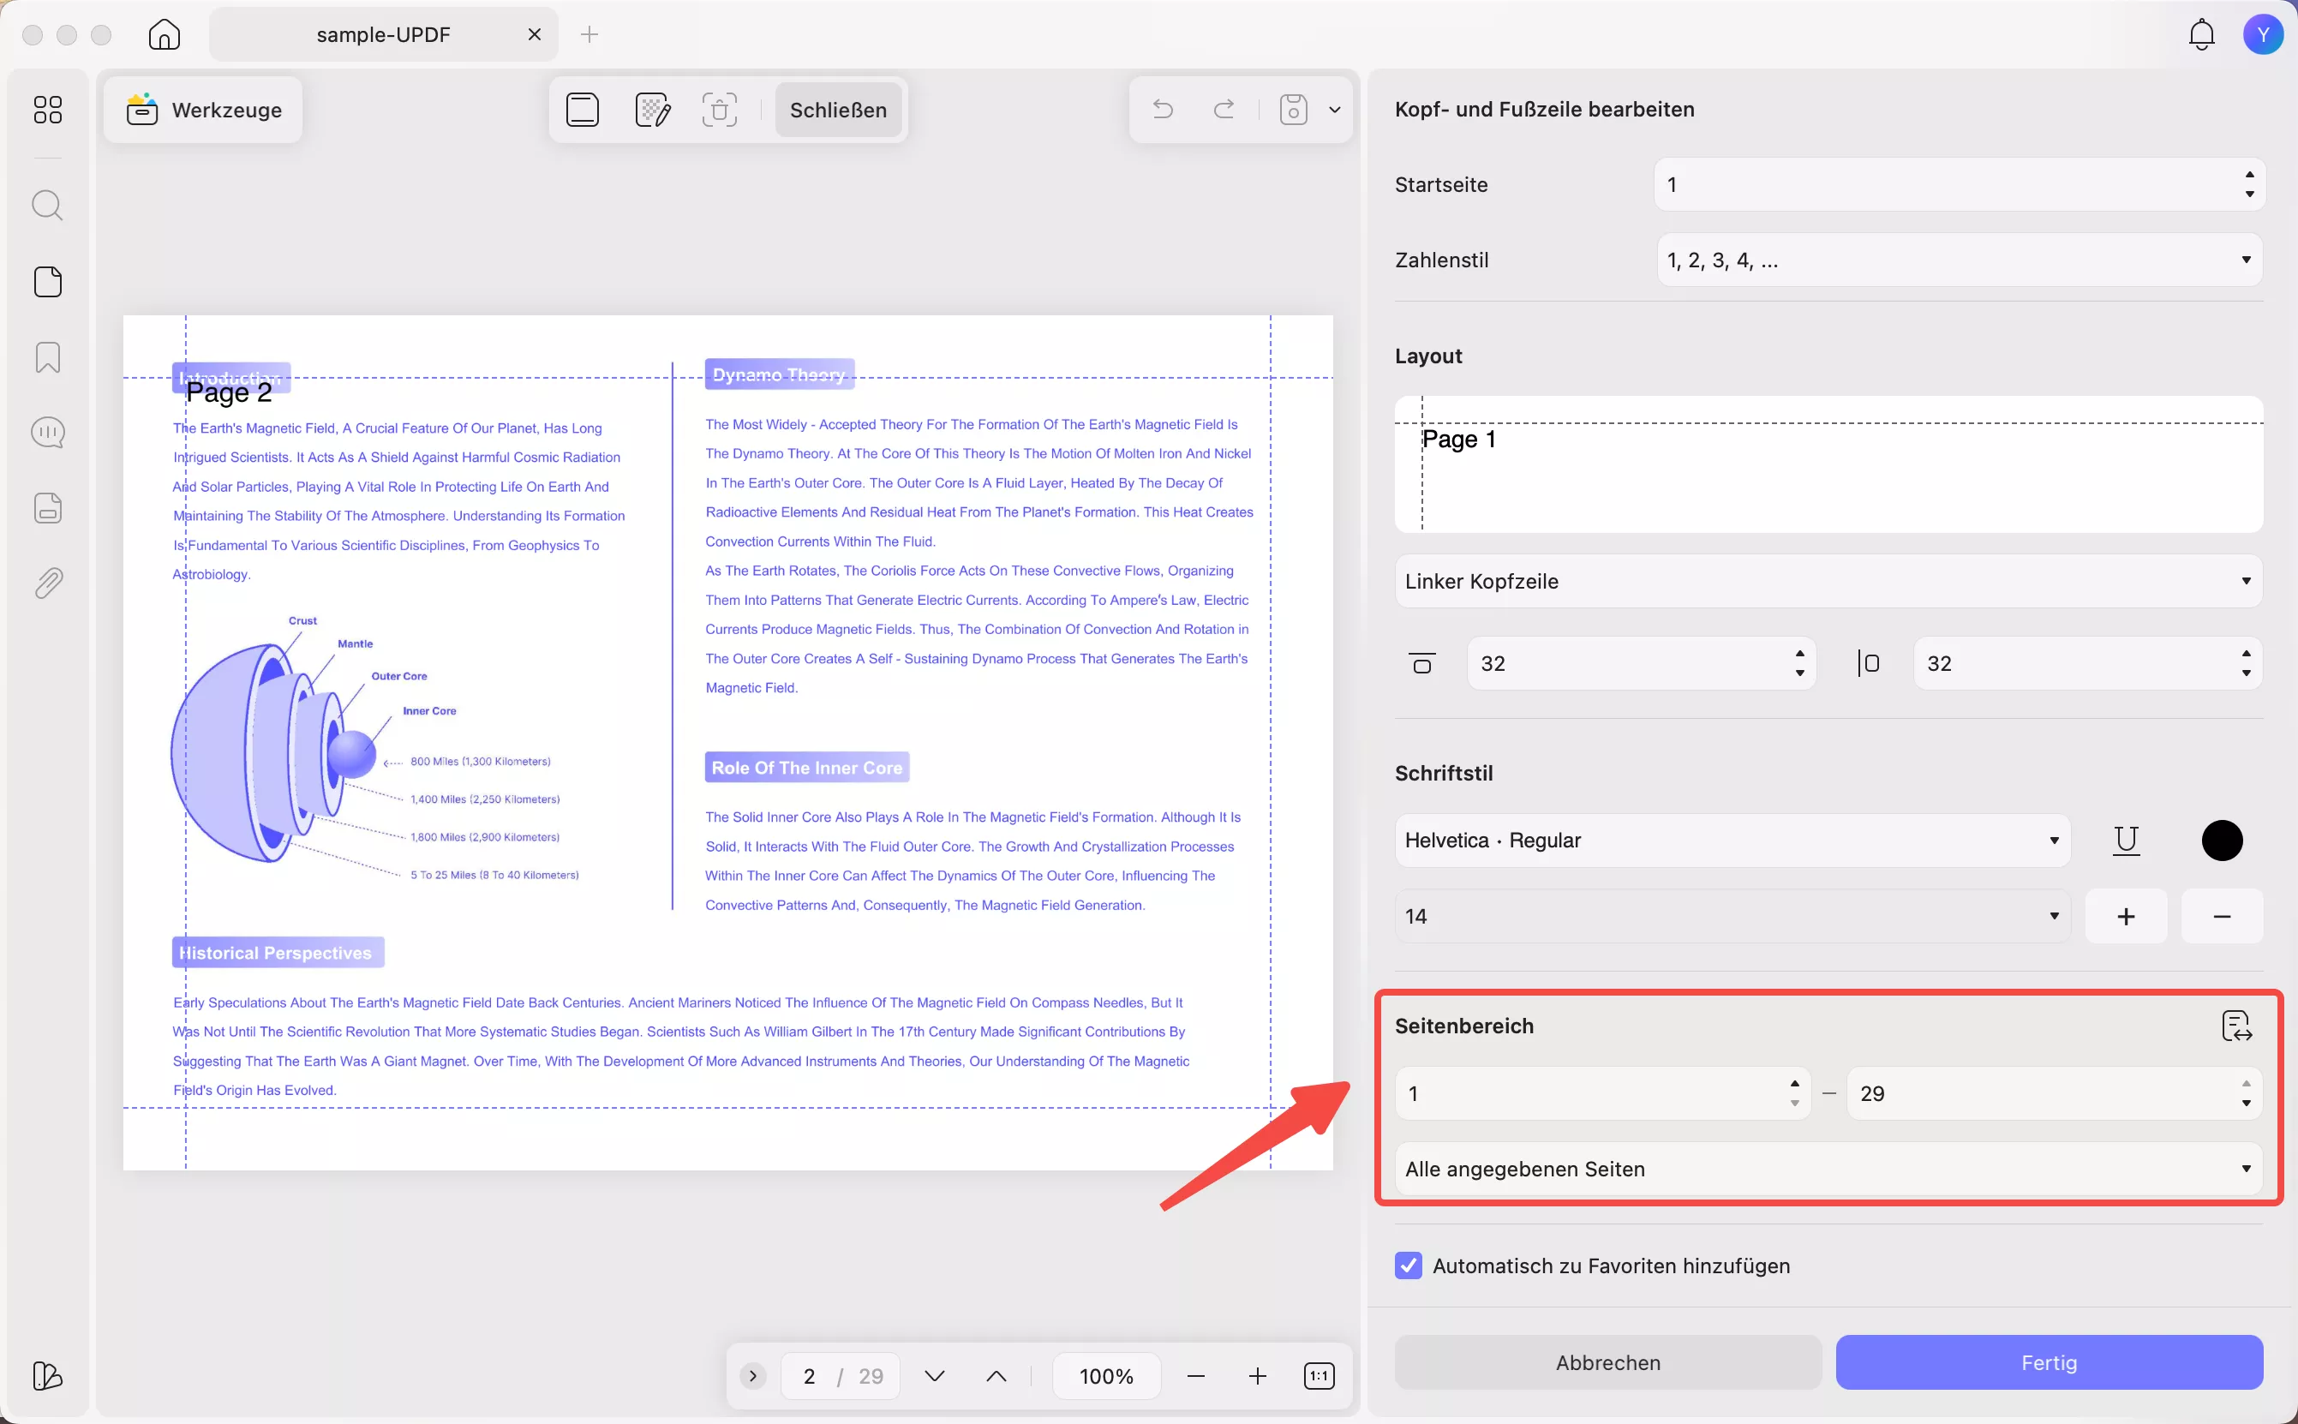2298x1424 pixels.
Task: Click the Fertig button
Action: coord(2050,1361)
